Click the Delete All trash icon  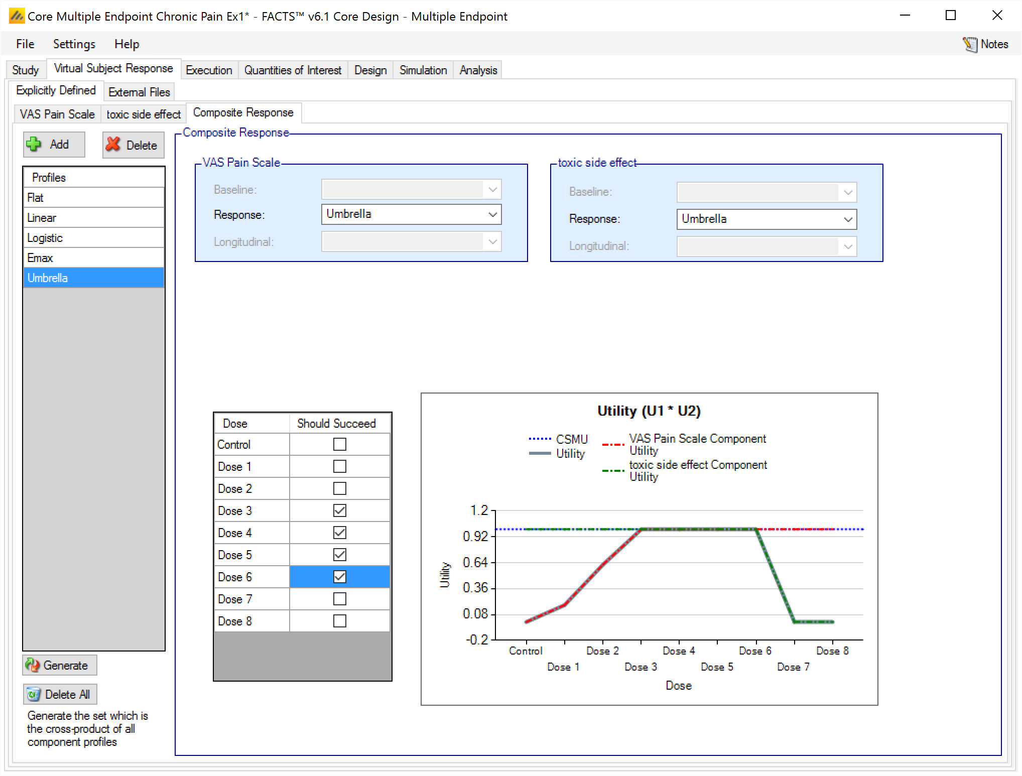point(34,694)
